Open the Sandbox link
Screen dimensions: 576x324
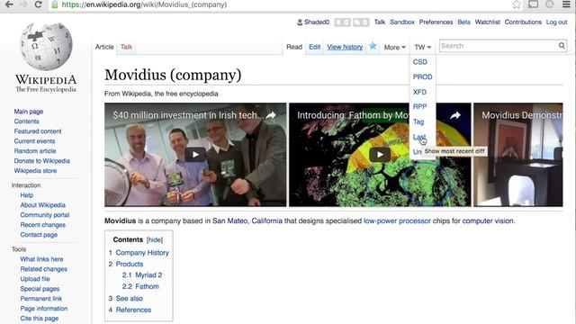[402, 22]
